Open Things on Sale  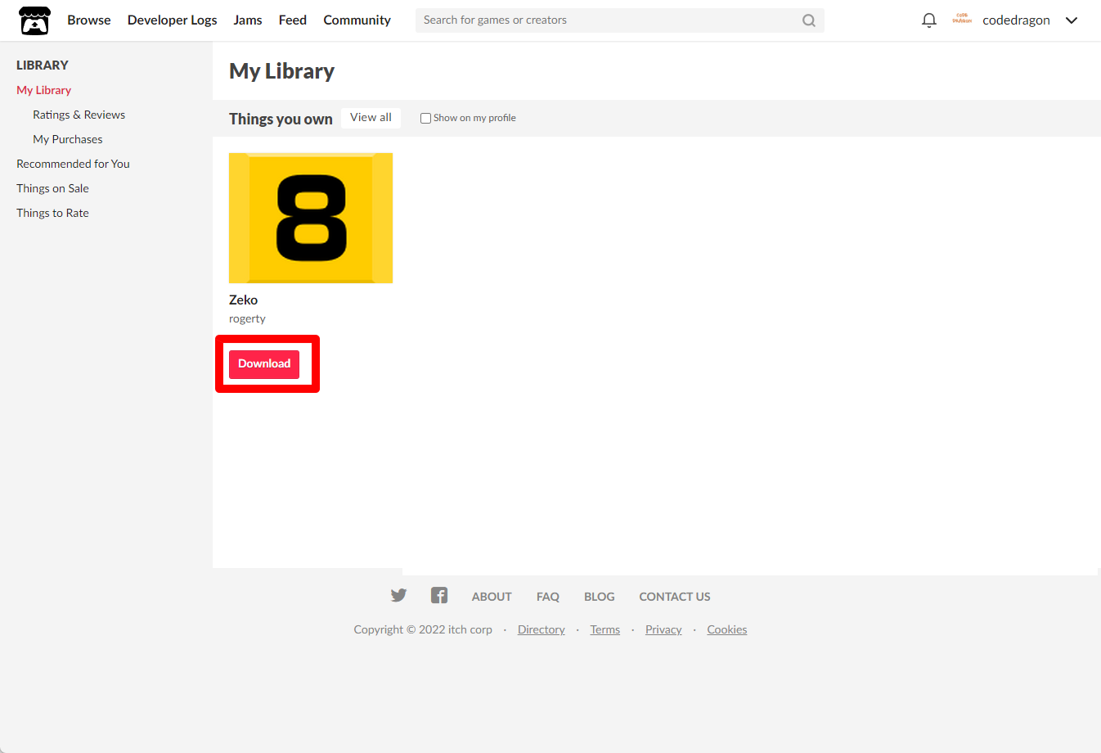53,188
